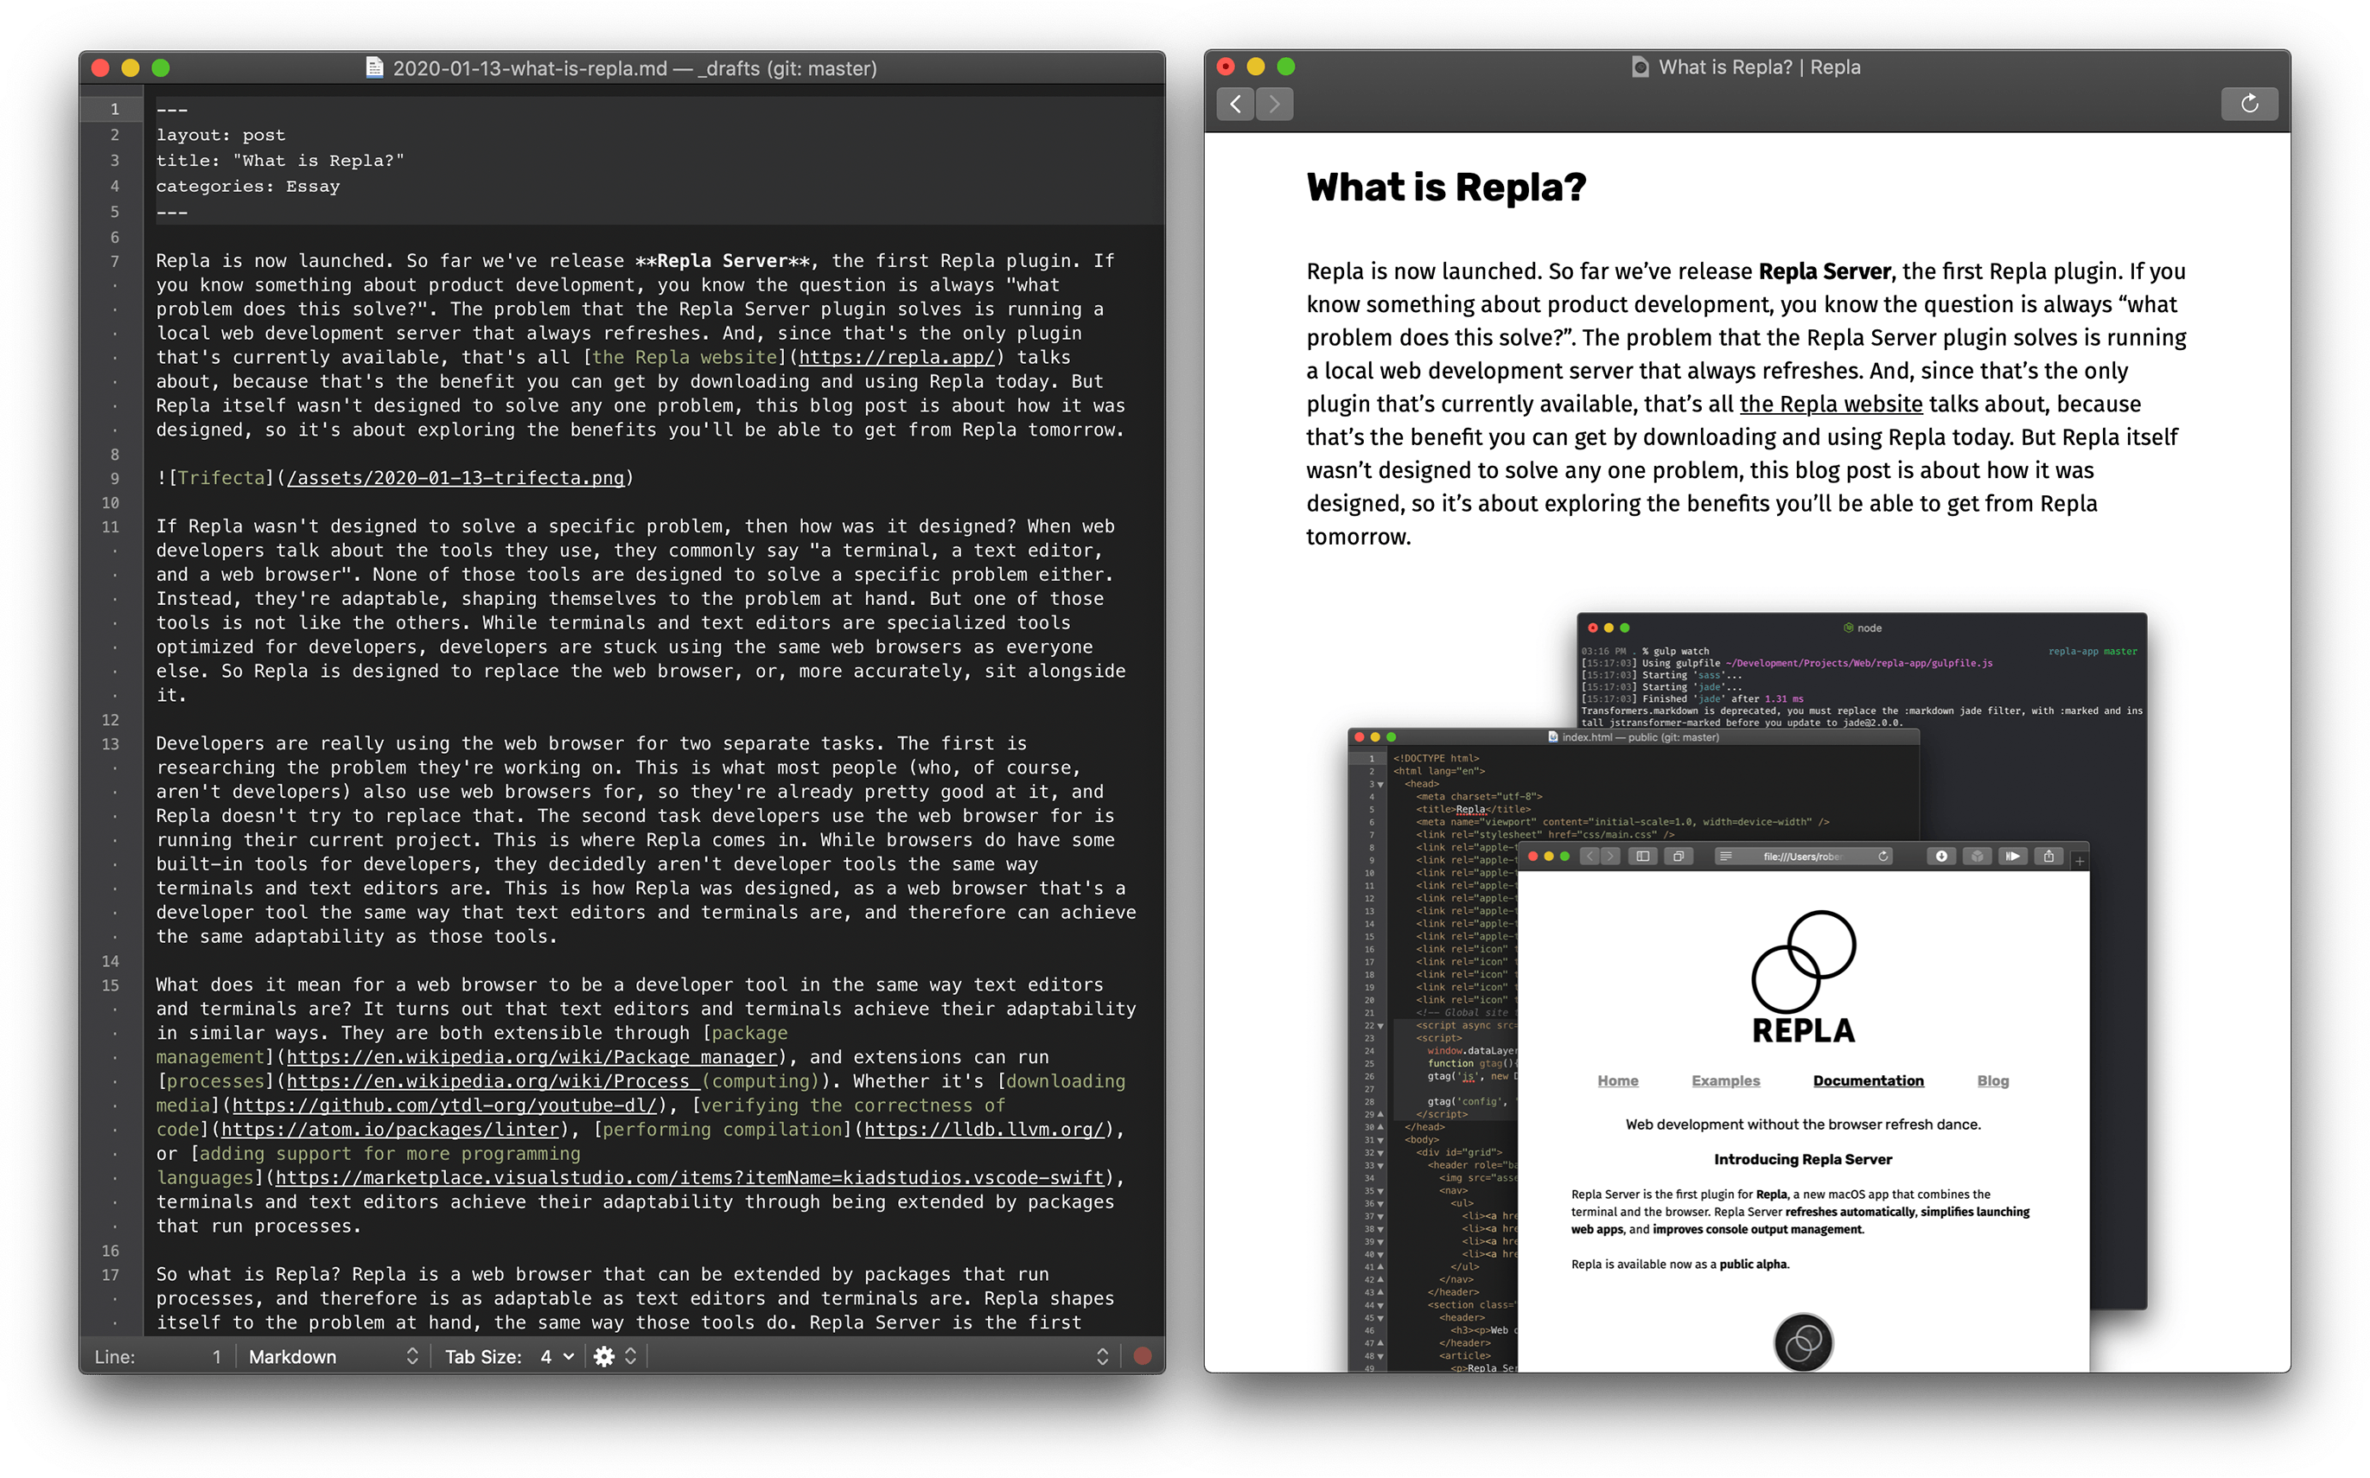
Task: Click the /assets/2020-01-13-trifecta.png path in the editor
Action: point(456,477)
